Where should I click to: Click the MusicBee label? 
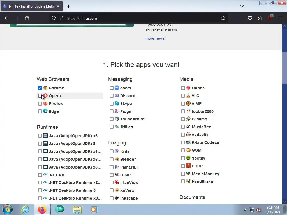(201, 127)
